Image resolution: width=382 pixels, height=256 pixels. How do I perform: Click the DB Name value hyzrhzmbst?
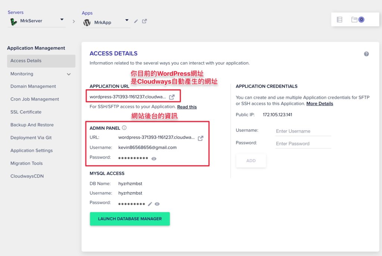(130, 183)
